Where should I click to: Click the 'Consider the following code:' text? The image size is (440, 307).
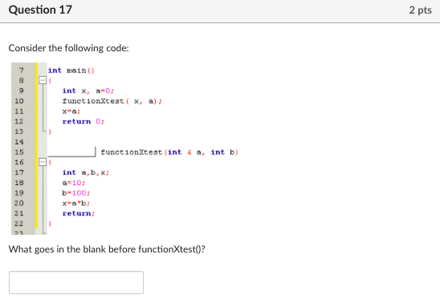(69, 48)
